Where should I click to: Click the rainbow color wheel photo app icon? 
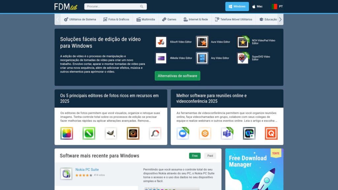67,133
